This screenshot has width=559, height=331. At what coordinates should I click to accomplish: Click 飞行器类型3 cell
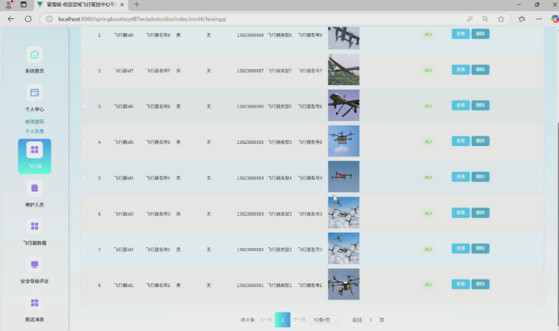point(279,214)
